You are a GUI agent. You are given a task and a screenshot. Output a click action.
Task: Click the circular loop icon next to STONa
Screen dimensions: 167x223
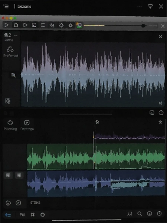8,203
